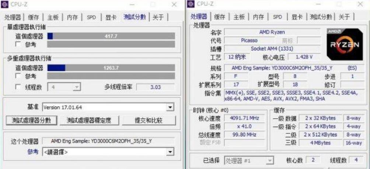Image resolution: width=370 pixels, height=169 pixels.
Task: Click 三级 associativity value 16-way
Action: [x=353, y=143]
